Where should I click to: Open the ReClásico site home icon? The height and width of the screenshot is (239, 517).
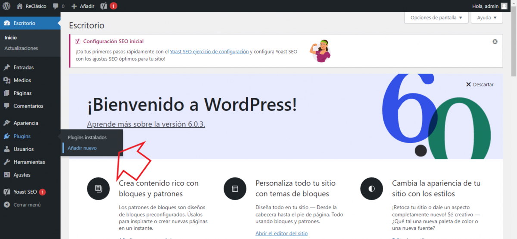pyautogui.click(x=20, y=6)
